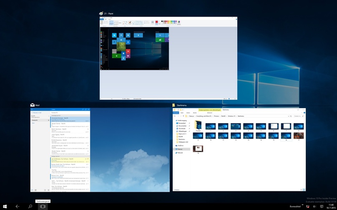Screen dimensions: 337x210
Task: Select the Magnifier tool in Paint
Action: [127, 24]
